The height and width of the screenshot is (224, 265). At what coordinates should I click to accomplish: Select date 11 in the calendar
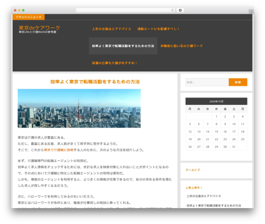pyautogui.click(x=243, y=124)
